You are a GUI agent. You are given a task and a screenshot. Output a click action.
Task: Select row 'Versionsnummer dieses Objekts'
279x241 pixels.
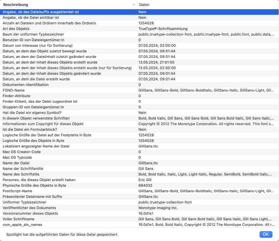pyautogui.click(x=140, y=214)
